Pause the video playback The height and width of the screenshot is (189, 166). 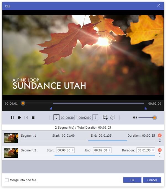coord(12,118)
